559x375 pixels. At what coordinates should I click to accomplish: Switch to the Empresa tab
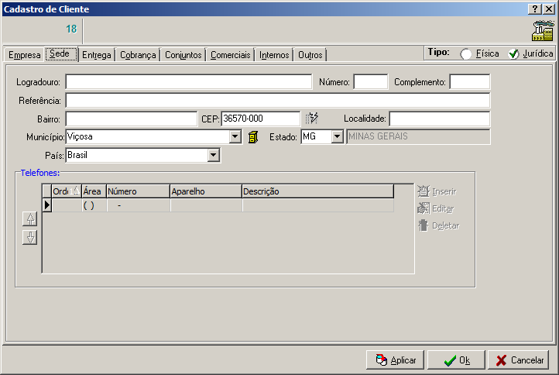tap(24, 55)
